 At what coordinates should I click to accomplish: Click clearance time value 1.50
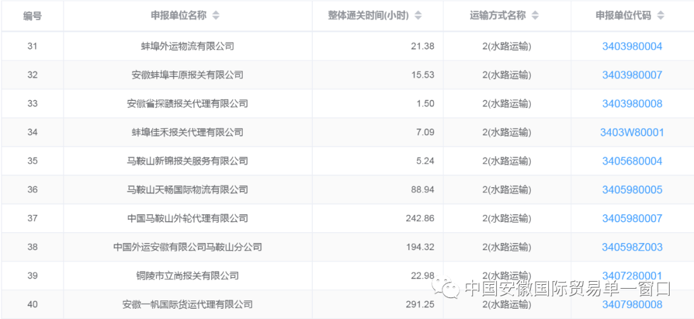click(x=425, y=104)
